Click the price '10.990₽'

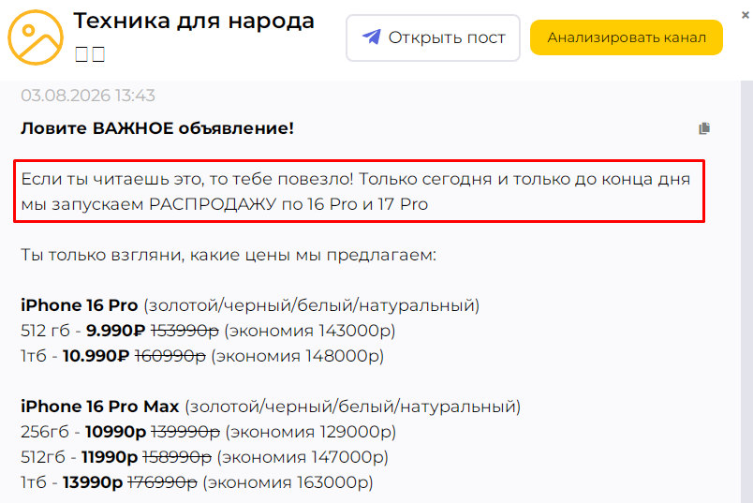pos(96,356)
